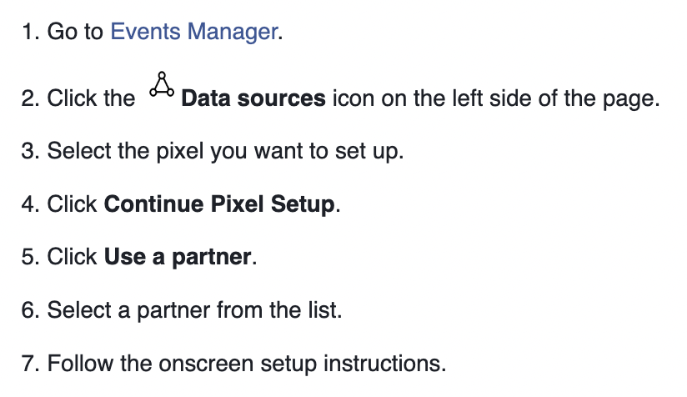Click the step 2 list number
Screen dimensions: 687x397
pos(31,98)
